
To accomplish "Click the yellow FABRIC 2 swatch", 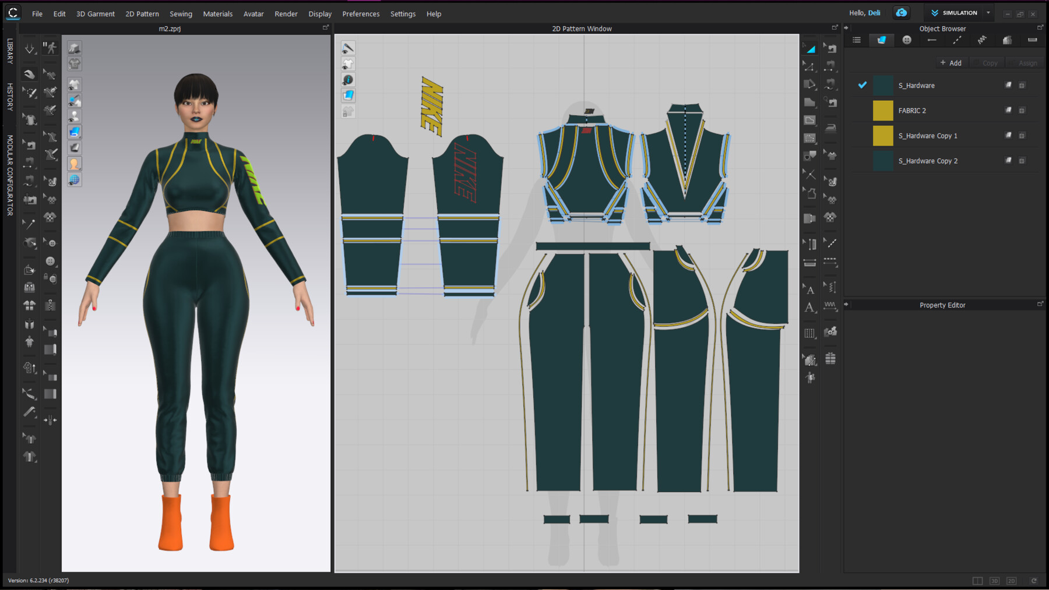I will pos(883,110).
